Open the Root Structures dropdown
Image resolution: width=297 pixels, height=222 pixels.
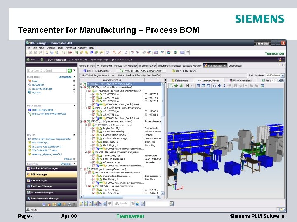tap(283, 75)
